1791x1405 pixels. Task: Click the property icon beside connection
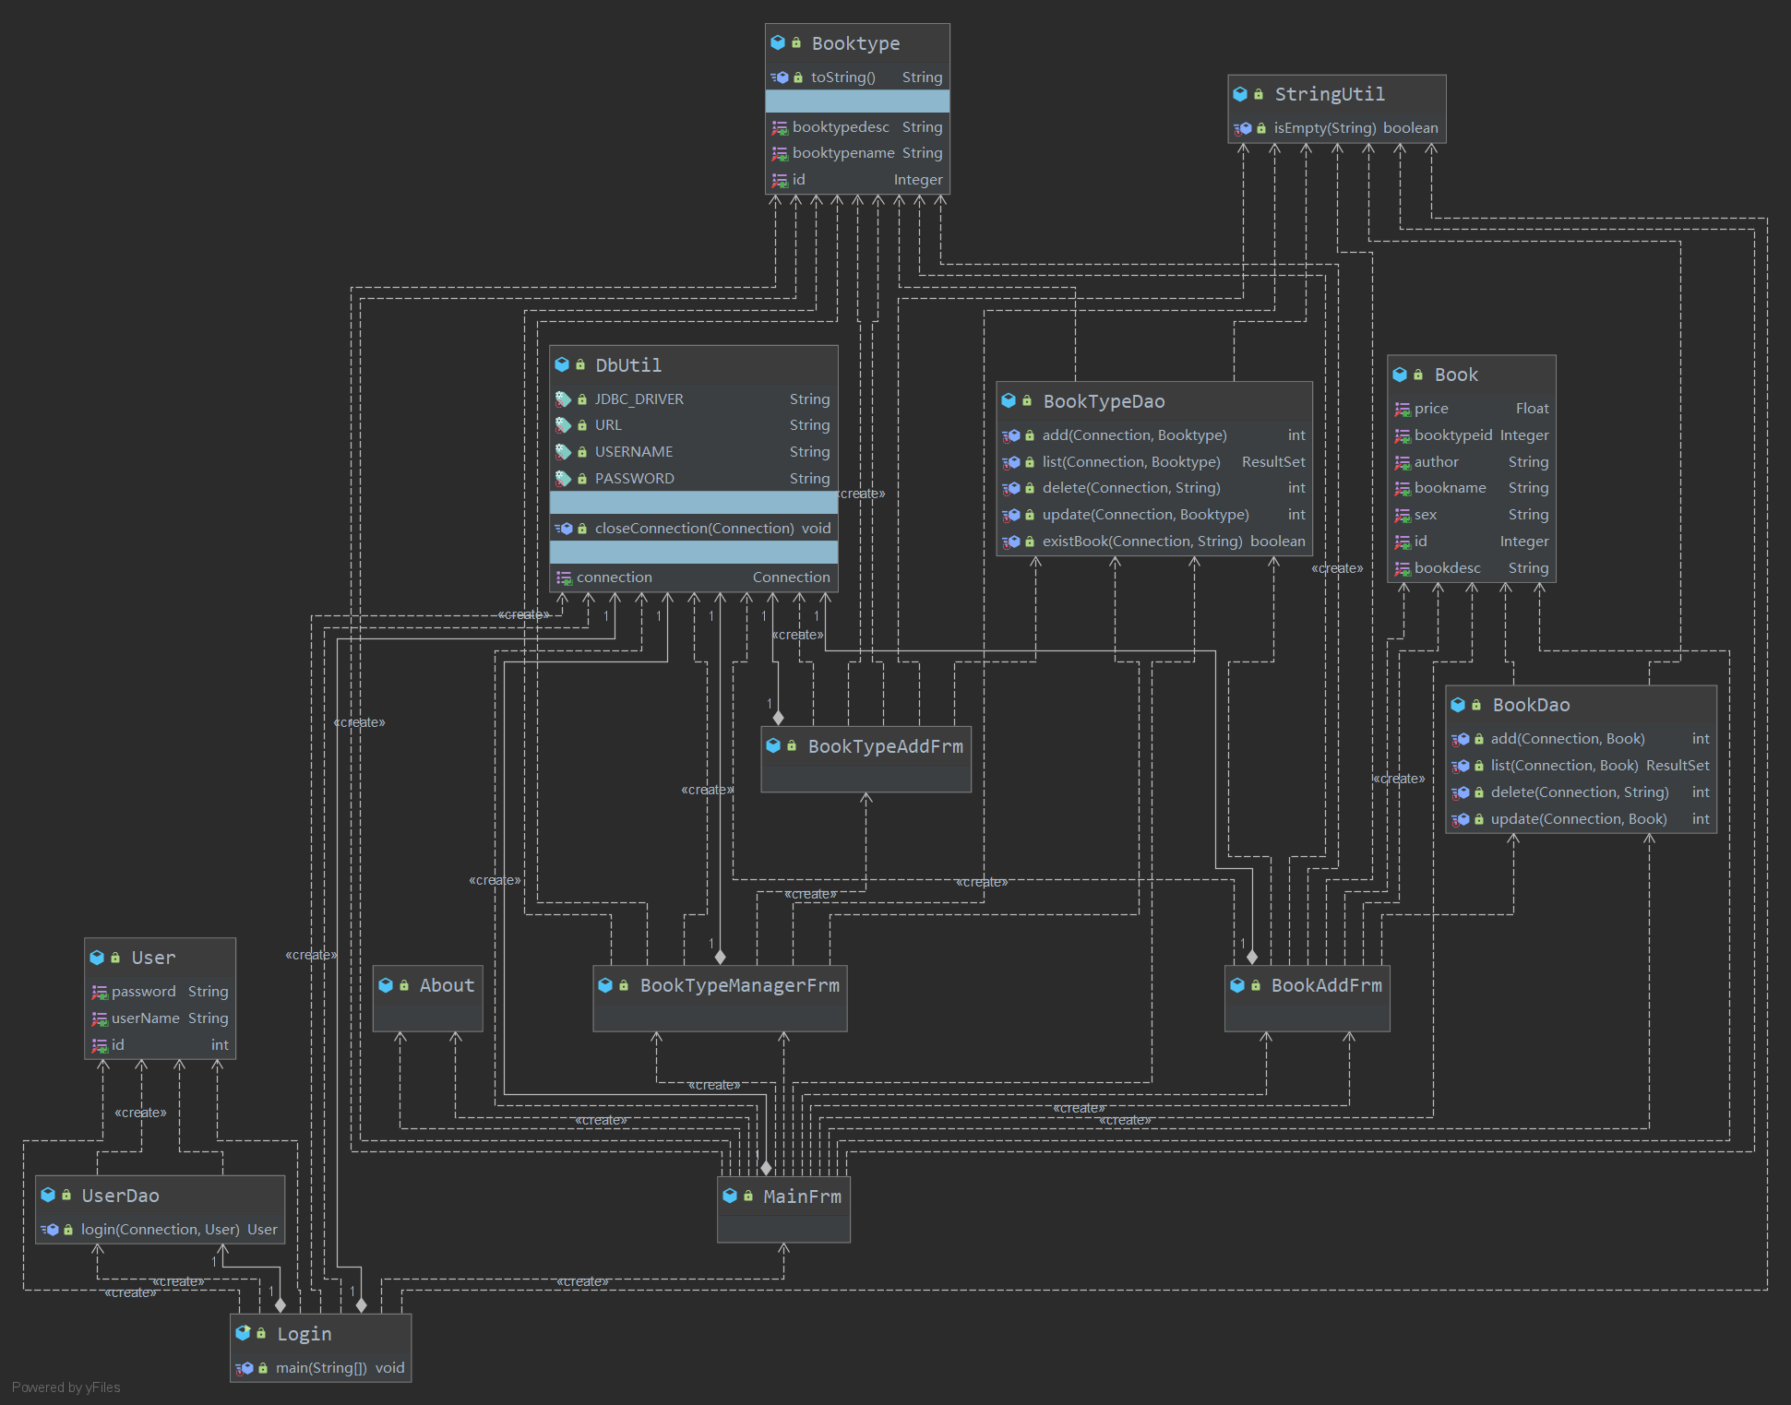[x=564, y=577]
